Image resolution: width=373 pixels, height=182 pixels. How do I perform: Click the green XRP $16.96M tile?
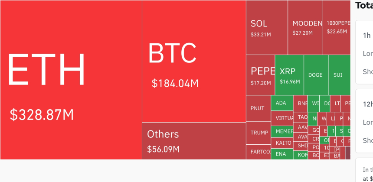[x=289, y=75]
